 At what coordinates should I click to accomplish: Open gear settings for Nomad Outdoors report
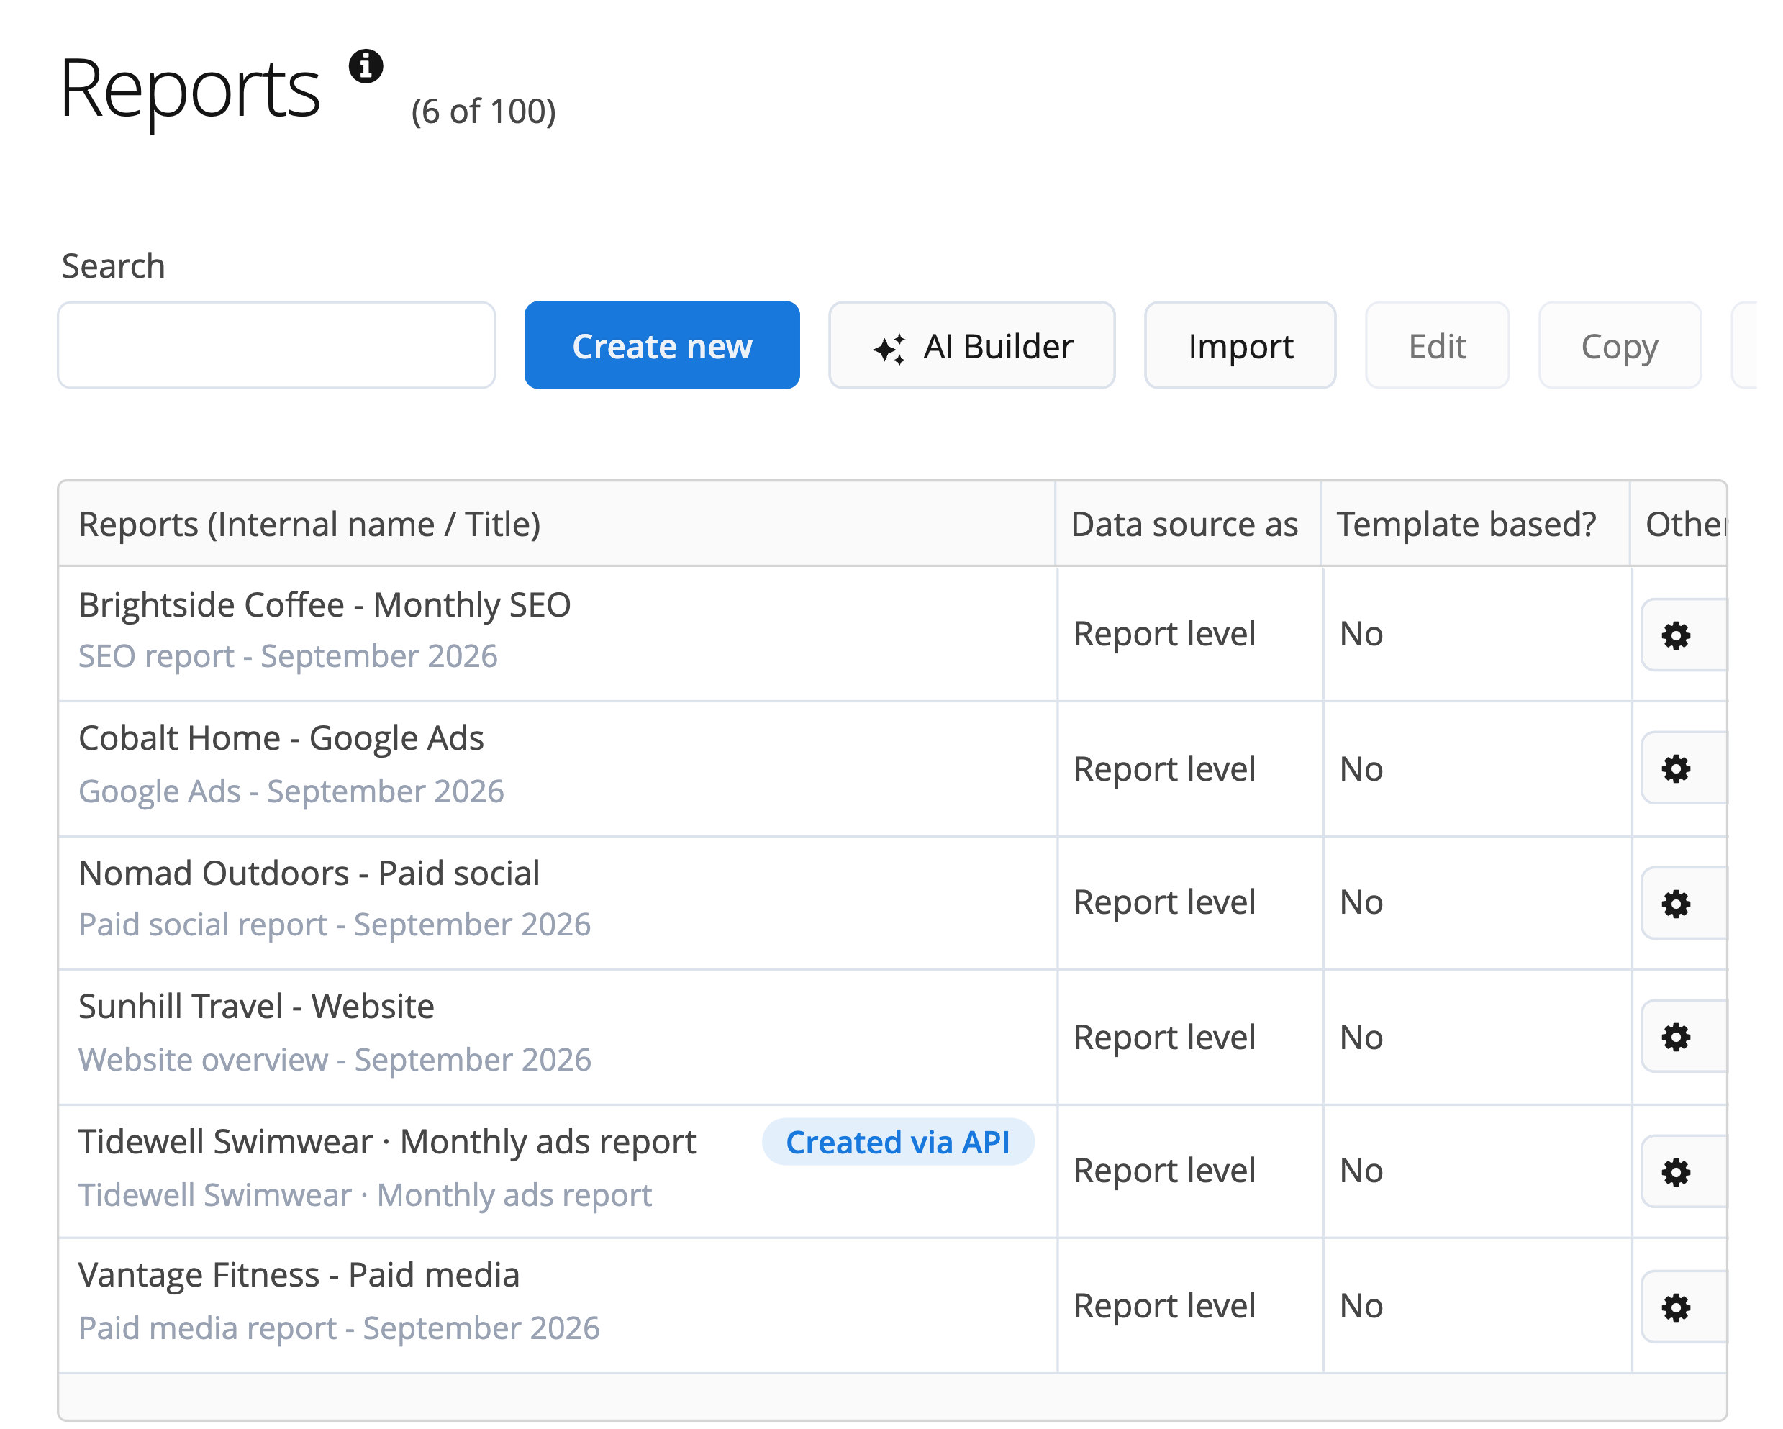pyautogui.click(x=1684, y=904)
